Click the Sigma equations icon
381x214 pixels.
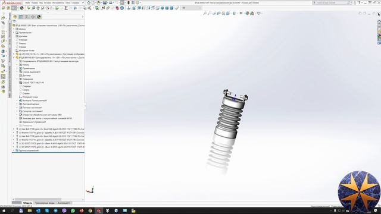click(x=66, y=8)
